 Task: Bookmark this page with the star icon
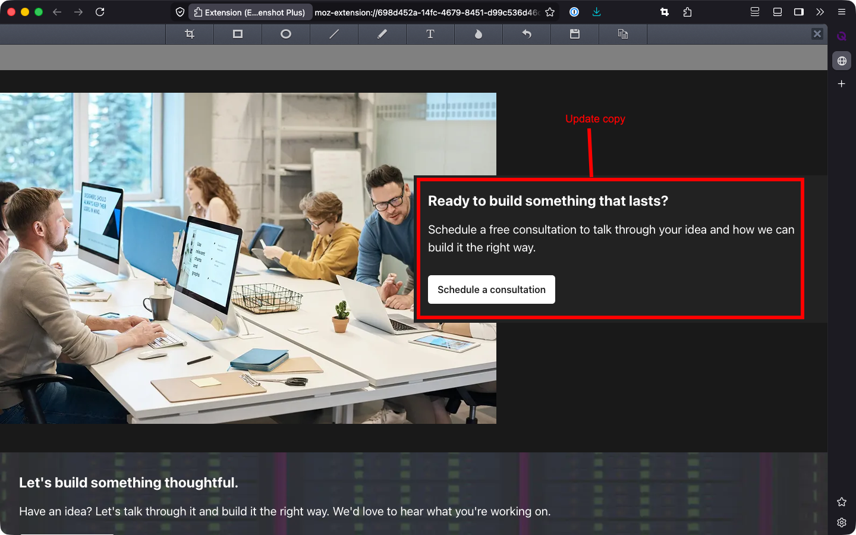[550, 12]
